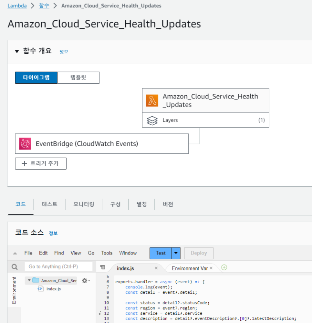Viewport: 312px width, 323px height.
Task: Switch to the 다이어그램 view
Action: coord(36,77)
